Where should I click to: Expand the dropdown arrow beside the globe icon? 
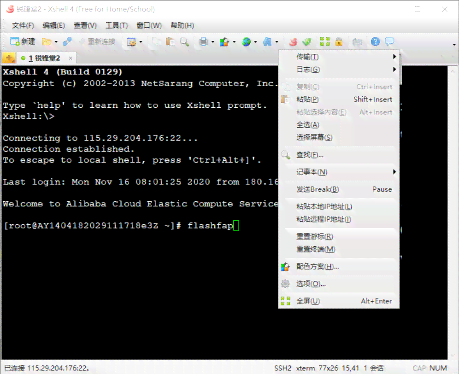[255, 42]
